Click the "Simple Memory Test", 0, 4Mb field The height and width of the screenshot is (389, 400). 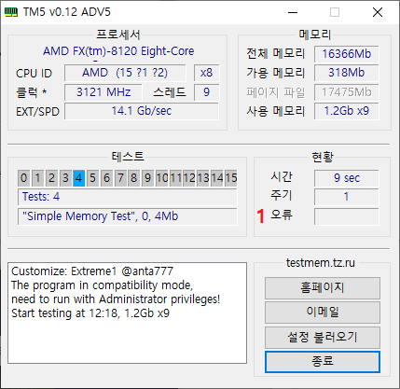(x=128, y=216)
